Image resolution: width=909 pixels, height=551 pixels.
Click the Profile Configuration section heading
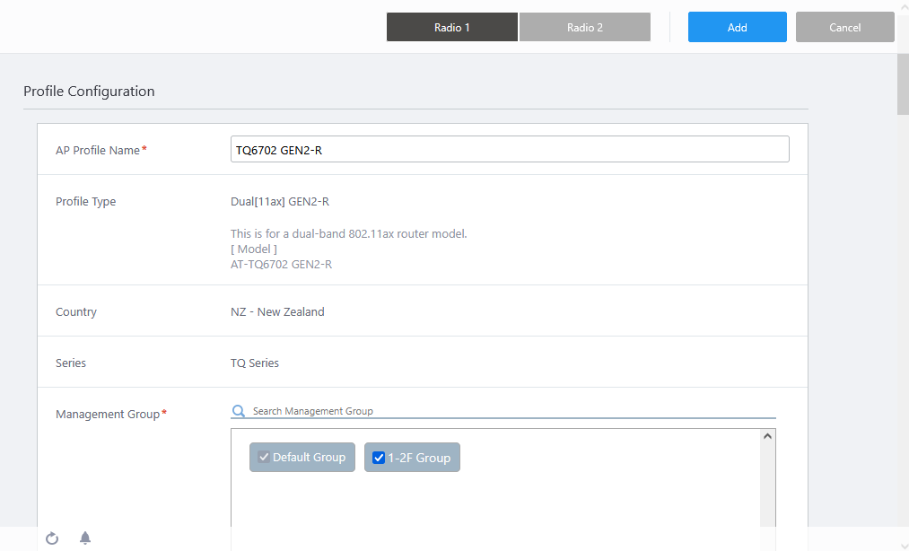pos(89,92)
